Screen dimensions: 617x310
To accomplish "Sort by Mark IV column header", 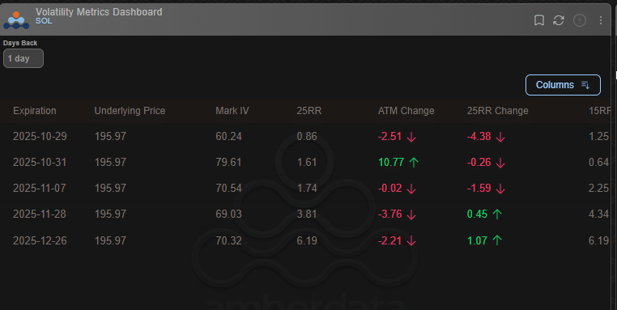I will click(x=232, y=111).
